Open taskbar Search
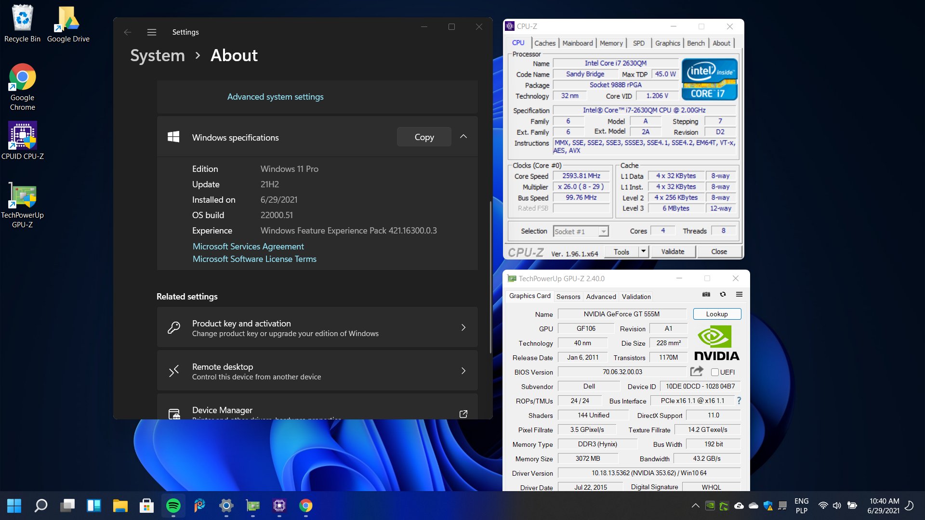925x520 pixels. click(x=41, y=506)
